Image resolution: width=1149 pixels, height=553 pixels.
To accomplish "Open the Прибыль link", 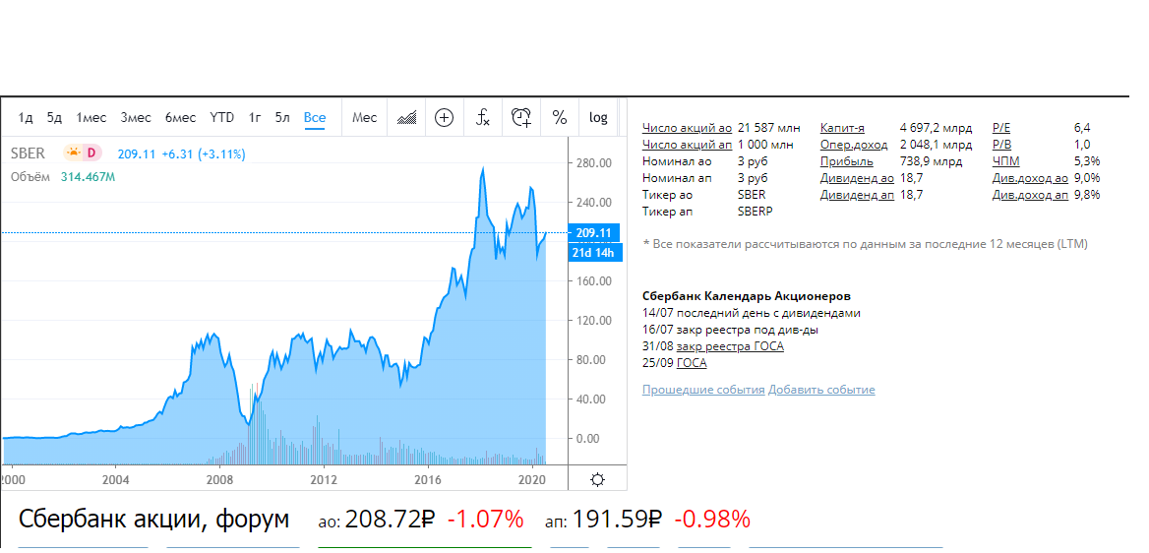I will pos(846,161).
